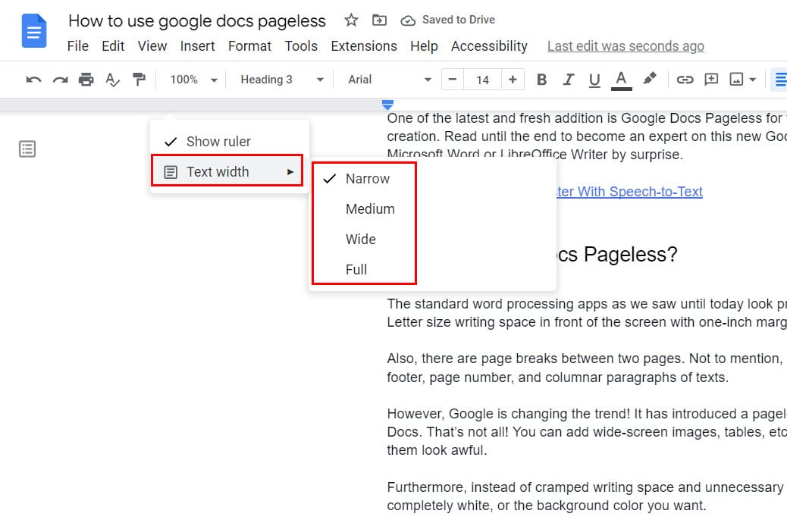
Task: Toggle italic formatting
Action: tap(569, 79)
